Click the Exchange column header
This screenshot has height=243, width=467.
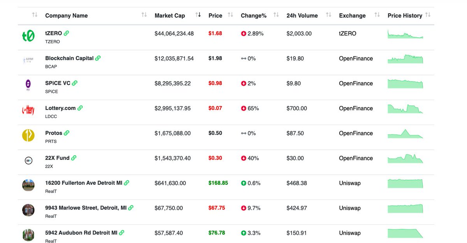[x=352, y=16]
